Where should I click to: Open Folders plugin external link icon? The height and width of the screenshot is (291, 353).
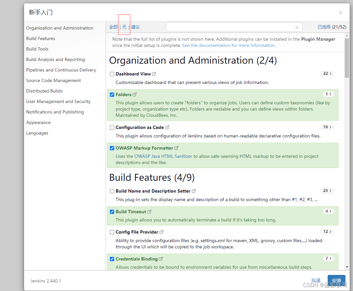tap(135, 94)
